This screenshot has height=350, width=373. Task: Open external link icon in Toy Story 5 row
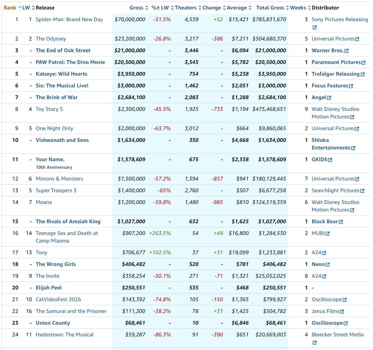point(352,117)
